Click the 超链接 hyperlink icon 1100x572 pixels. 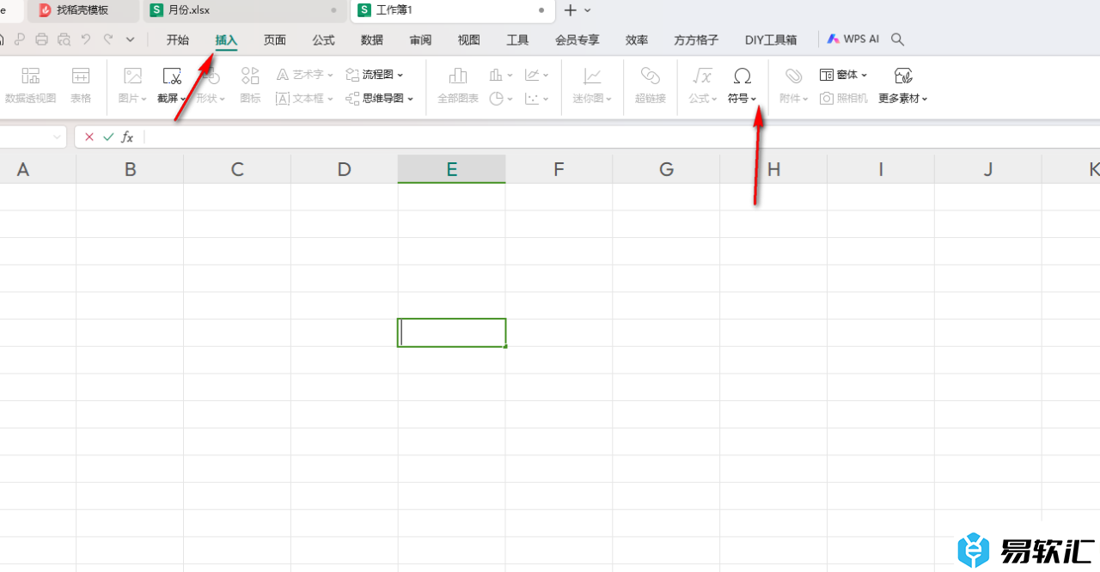coord(651,76)
